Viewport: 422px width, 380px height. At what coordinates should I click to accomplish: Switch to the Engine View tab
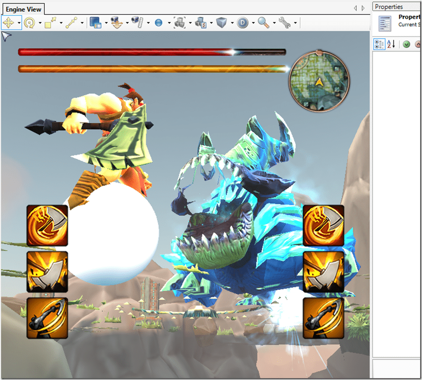(23, 9)
